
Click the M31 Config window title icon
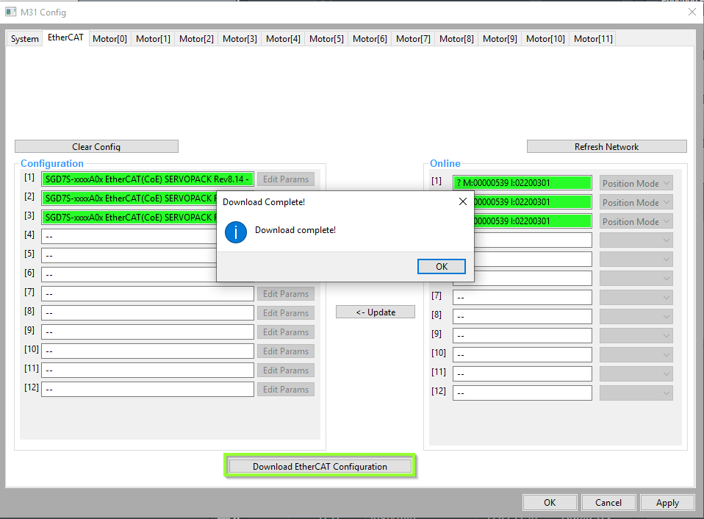(11, 12)
